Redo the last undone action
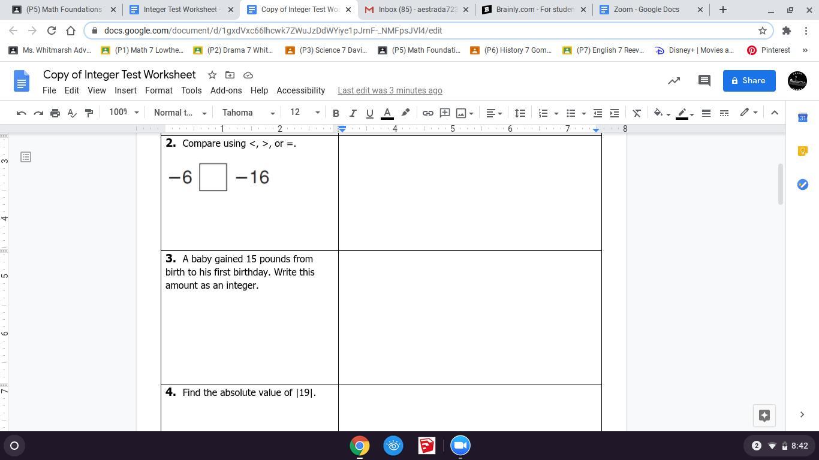 pyautogui.click(x=38, y=113)
